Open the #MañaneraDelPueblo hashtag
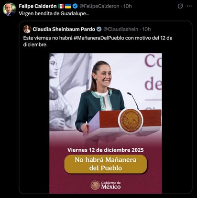 click(x=99, y=38)
